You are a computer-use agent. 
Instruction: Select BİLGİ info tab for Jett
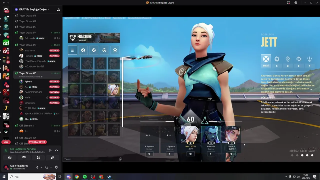(266, 61)
